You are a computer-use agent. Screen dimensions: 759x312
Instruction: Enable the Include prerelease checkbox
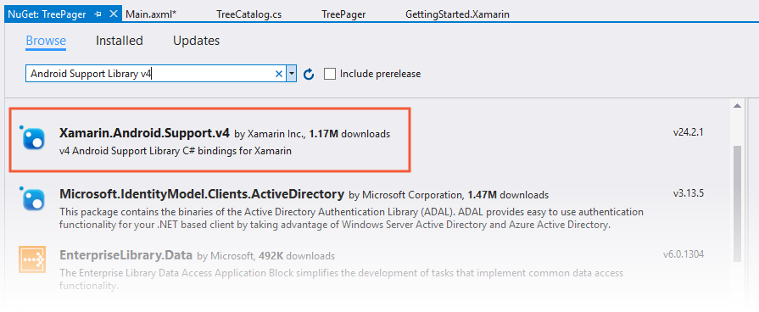(x=330, y=74)
